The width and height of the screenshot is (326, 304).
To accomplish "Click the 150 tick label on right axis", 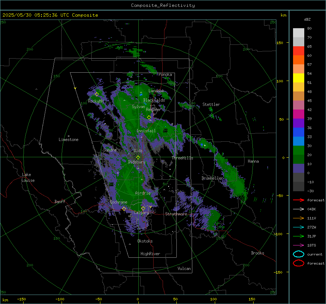I will point(280,43).
